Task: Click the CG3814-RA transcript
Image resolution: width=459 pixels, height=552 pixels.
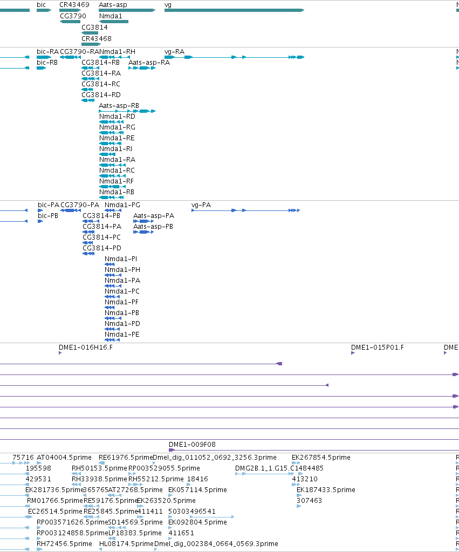Action: click(91, 79)
